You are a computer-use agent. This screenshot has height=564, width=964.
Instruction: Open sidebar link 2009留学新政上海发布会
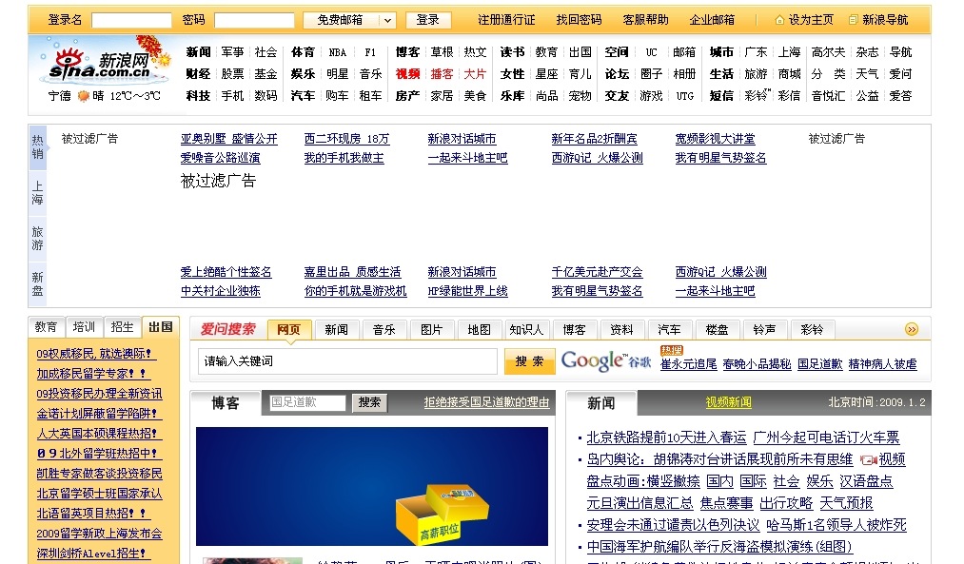pos(100,534)
